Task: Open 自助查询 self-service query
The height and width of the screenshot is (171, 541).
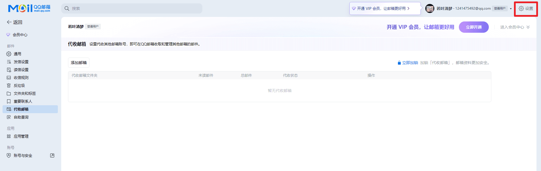Action: click(x=21, y=117)
